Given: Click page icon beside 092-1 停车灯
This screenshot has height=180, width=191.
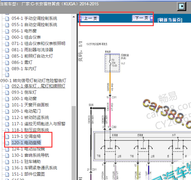Looking at the screenshot, I should point(7,86).
